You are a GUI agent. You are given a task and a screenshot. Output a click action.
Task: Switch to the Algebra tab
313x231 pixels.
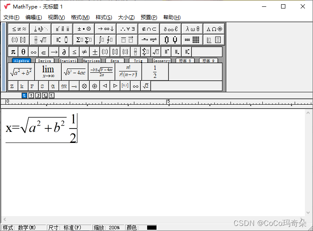coord(21,60)
